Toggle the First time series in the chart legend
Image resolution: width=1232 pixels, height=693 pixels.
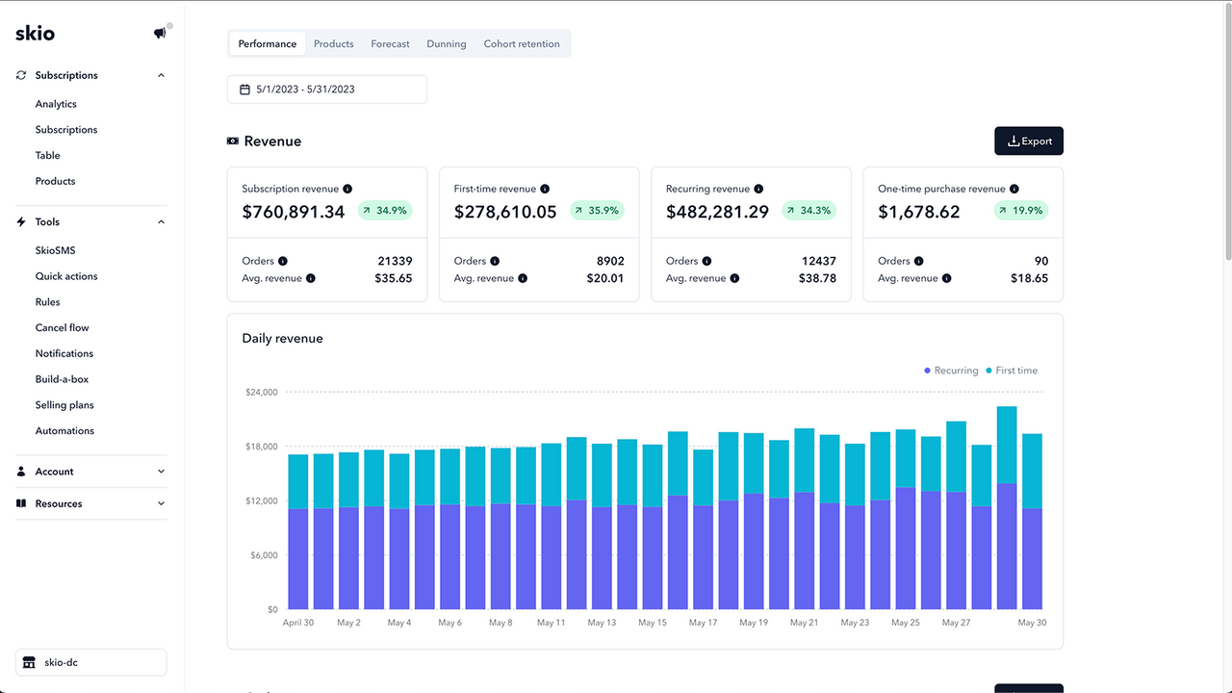tap(1011, 370)
